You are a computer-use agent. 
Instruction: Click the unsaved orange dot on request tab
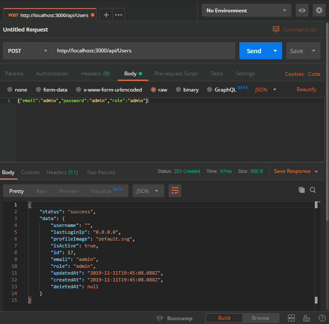click(93, 15)
